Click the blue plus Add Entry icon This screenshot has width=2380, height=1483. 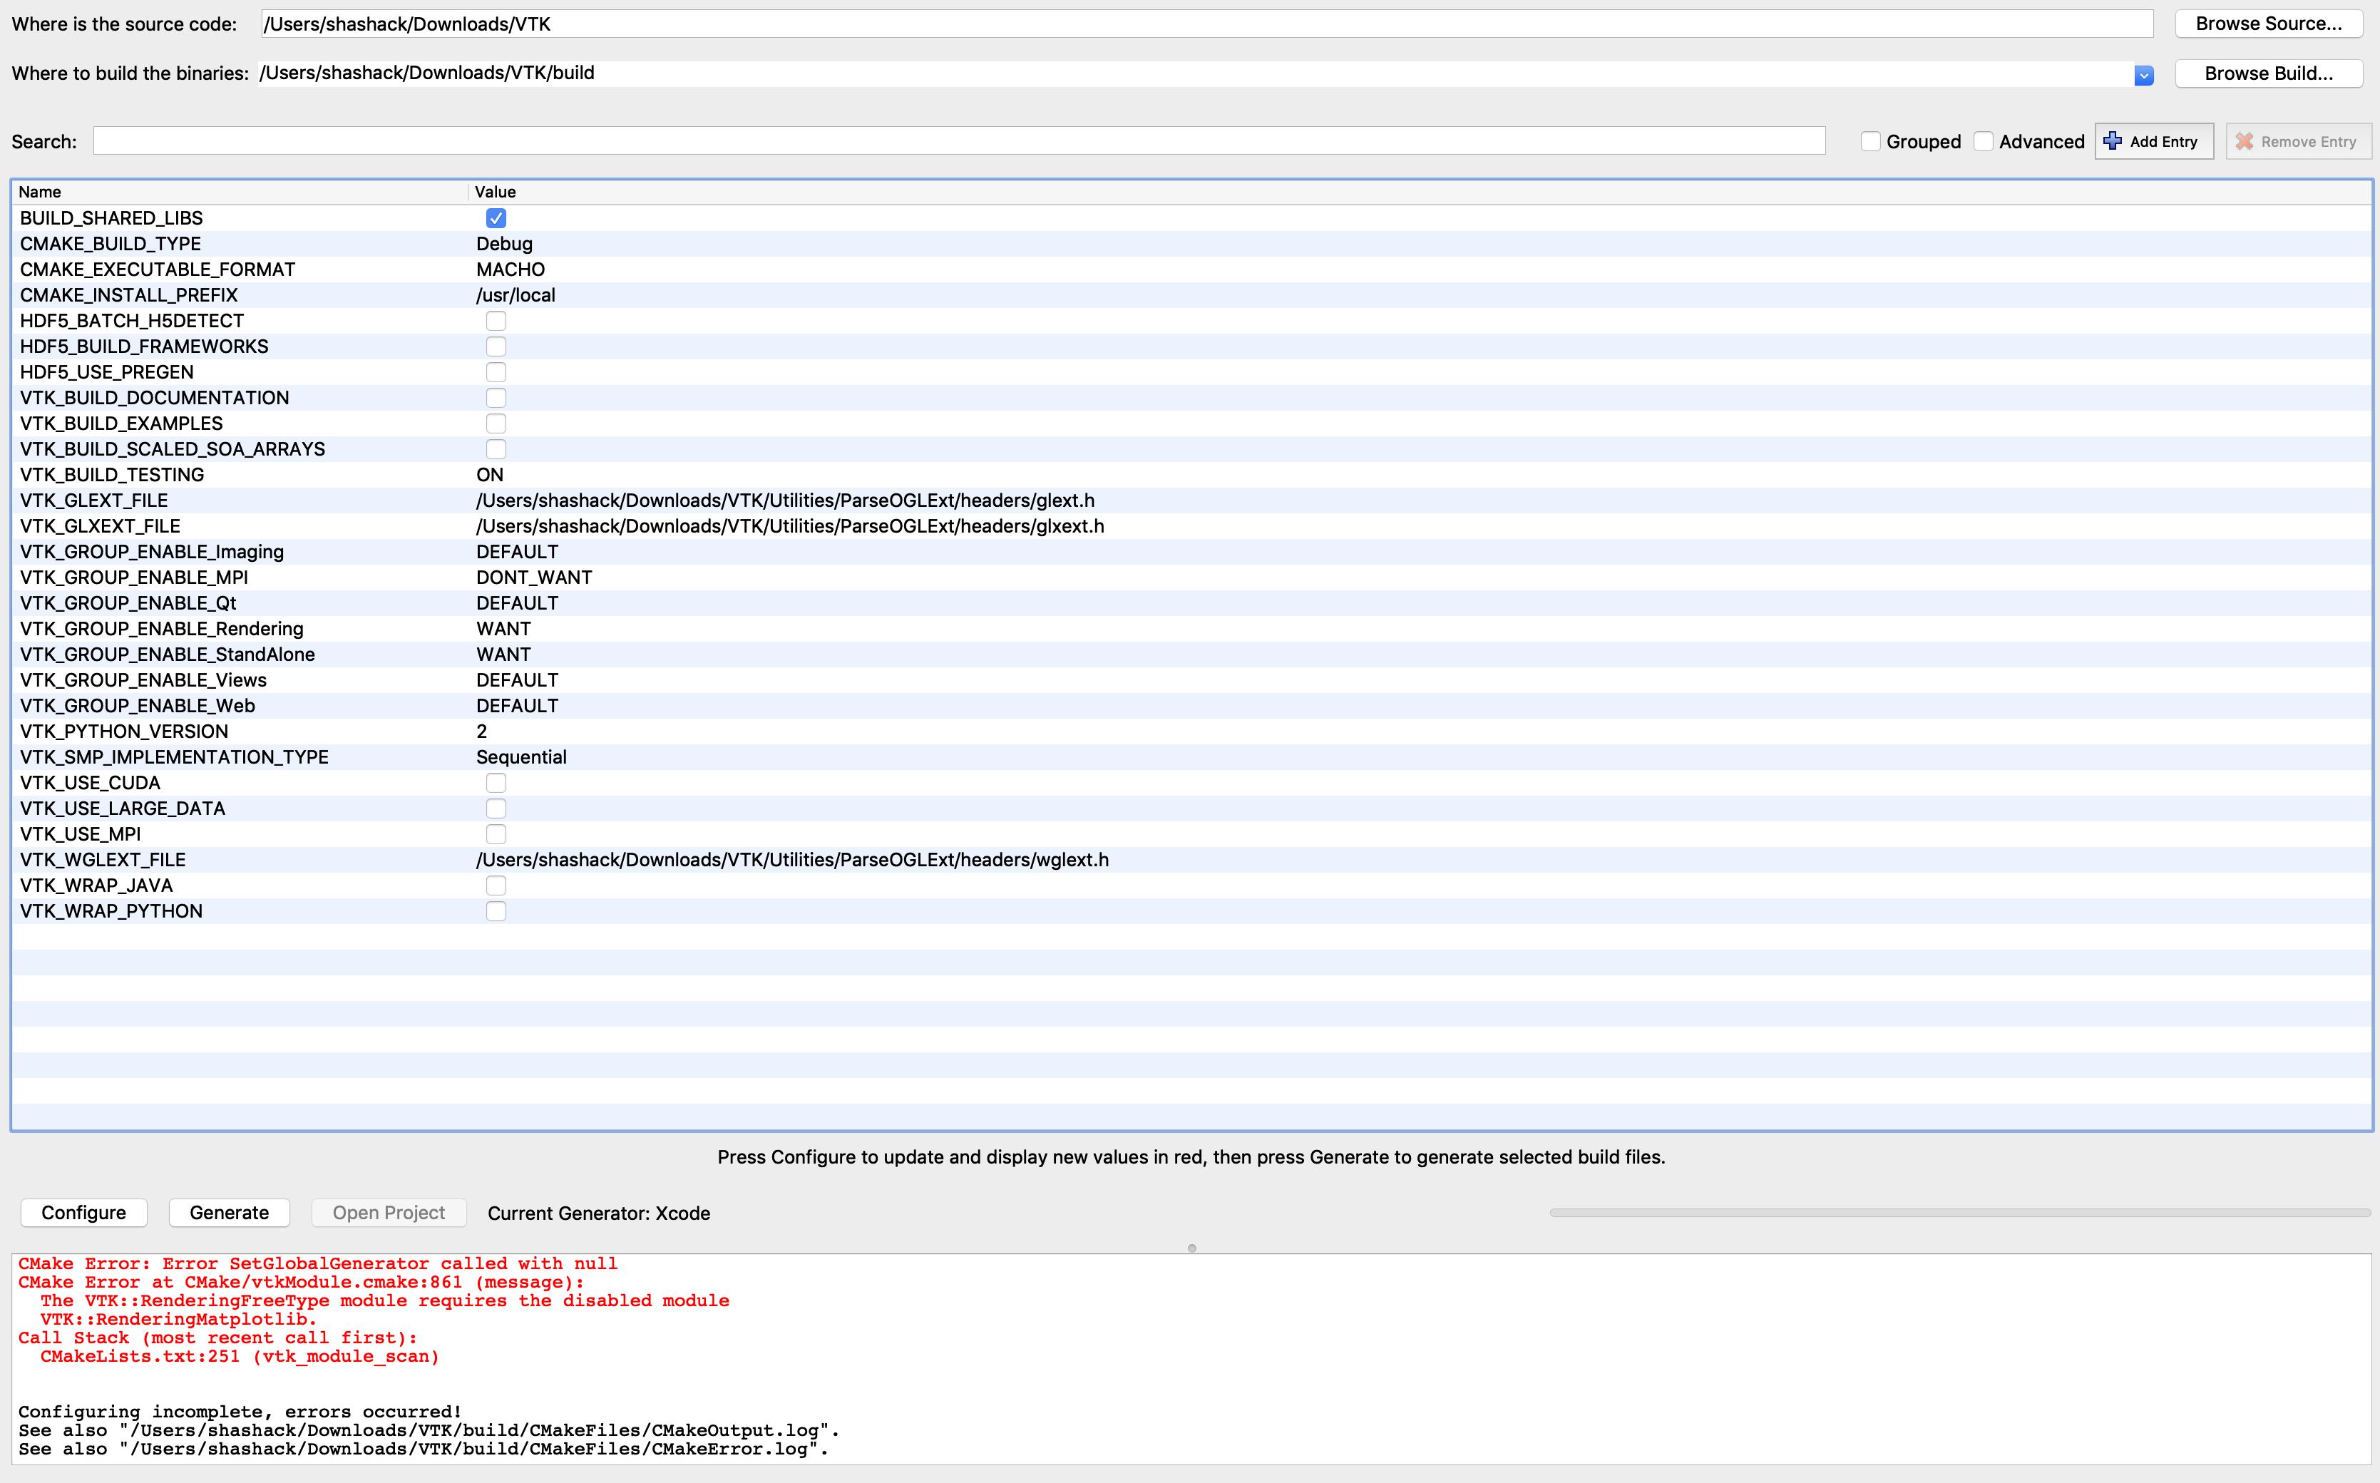pos(2113,141)
